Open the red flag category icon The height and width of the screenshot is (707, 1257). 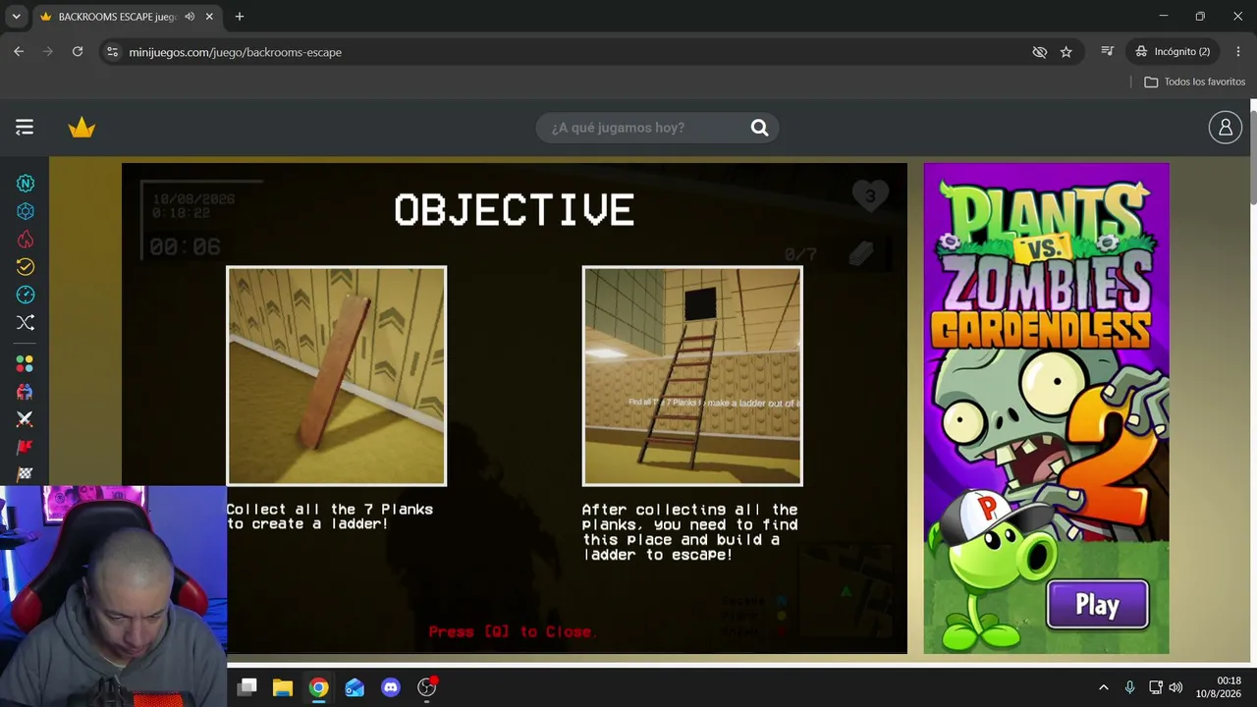pos(25,447)
